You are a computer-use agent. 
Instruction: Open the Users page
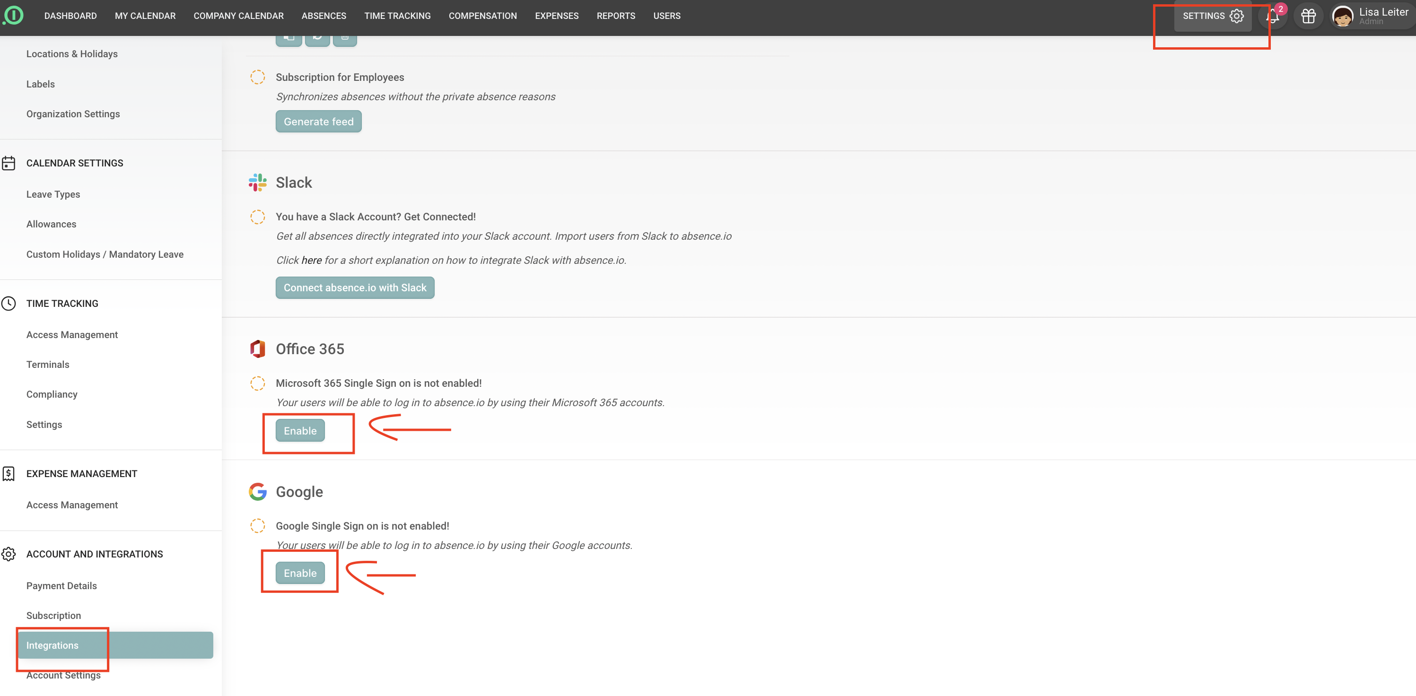point(667,16)
